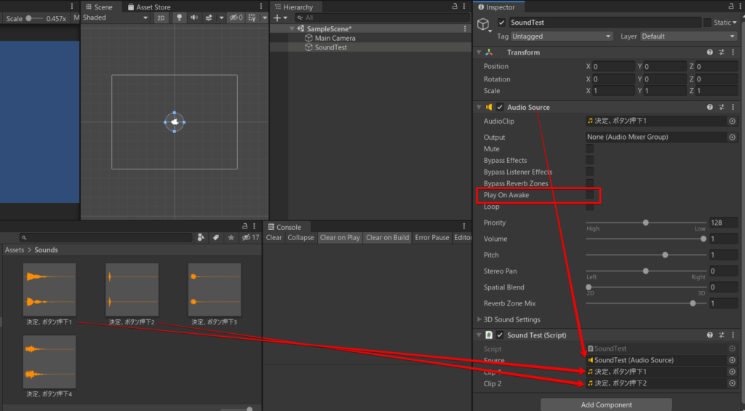Screen dimensions: 745x411
Task: Enable Bypass Listener Effects checkbox
Action: 589,172
